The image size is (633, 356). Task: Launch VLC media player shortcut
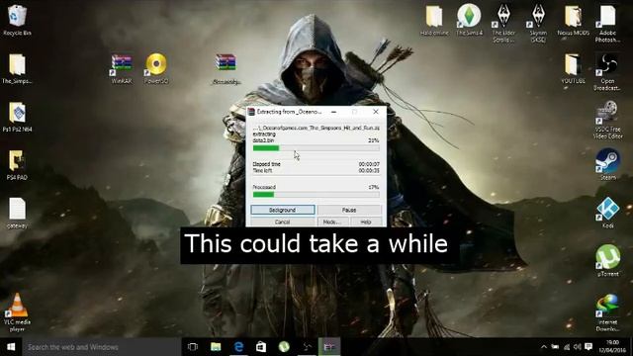(x=17, y=312)
